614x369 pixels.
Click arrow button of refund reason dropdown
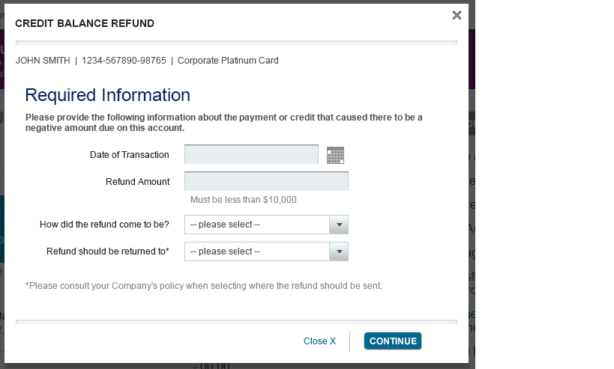(x=340, y=225)
